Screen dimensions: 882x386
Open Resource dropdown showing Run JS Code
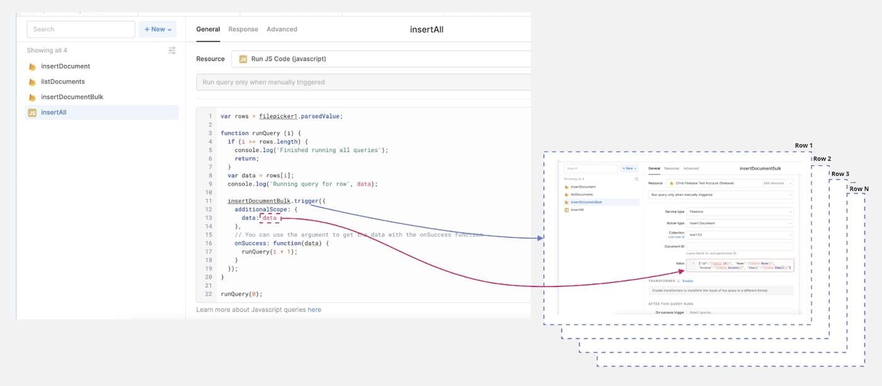(378, 59)
